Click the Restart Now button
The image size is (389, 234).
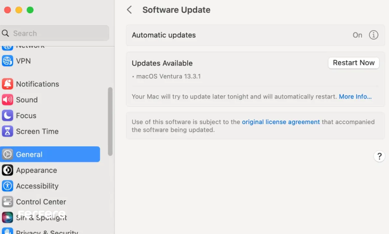coord(354,63)
